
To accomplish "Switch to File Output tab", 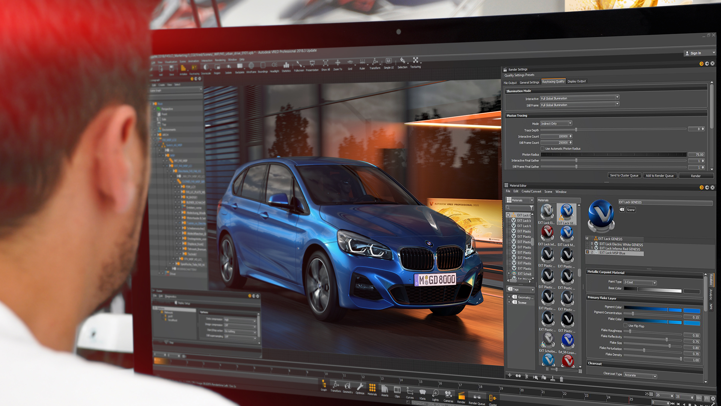I will [x=510, y=83].
